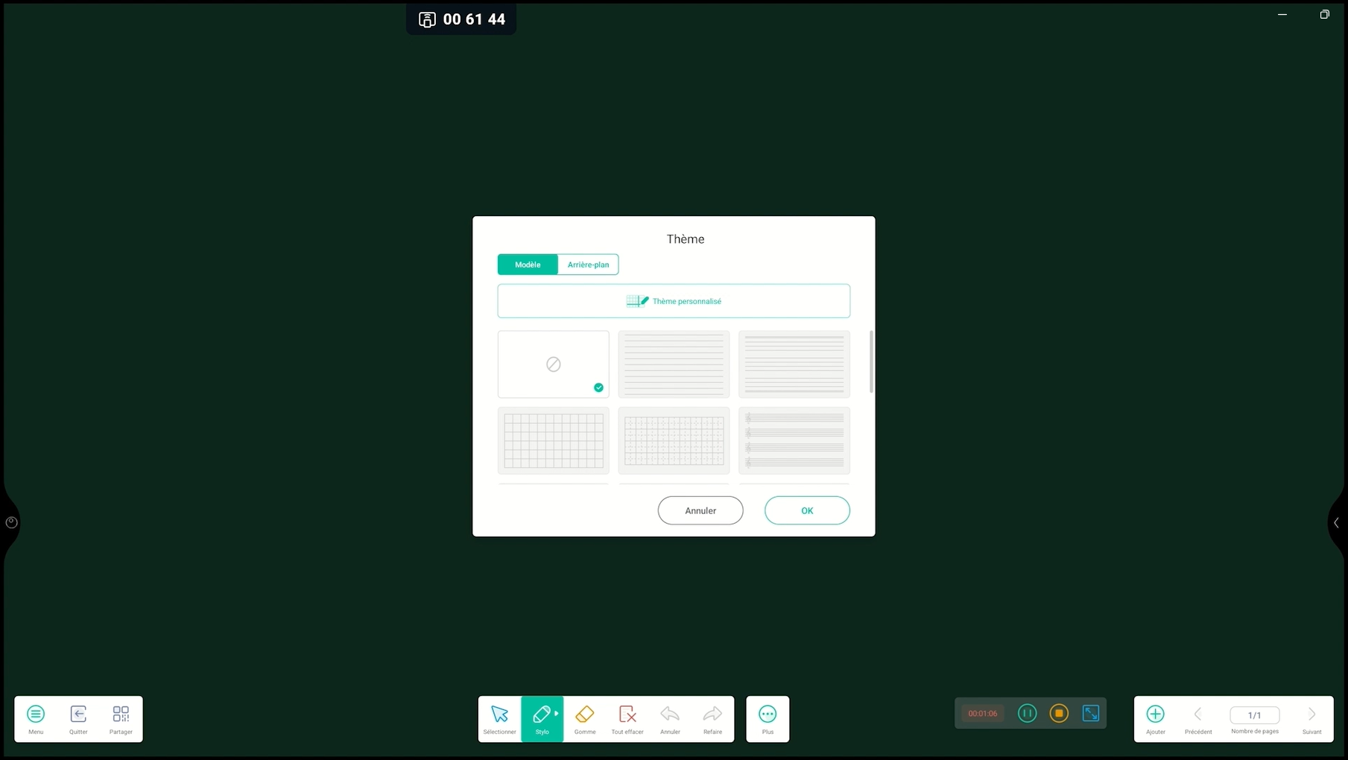Choose the Sélectionner arrow tool
This screenshot has height=760, width=1348.
click(499, 714)
